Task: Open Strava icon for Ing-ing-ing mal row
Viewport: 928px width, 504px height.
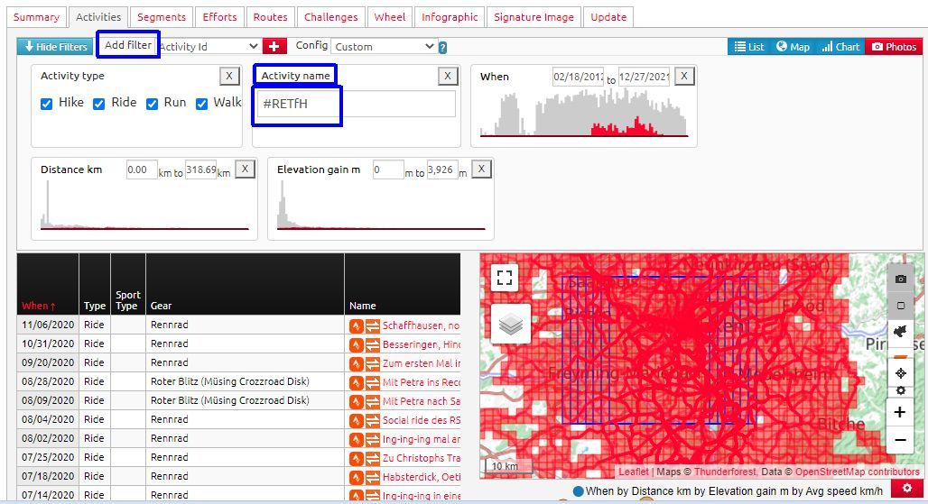Action: pos(357,439)
